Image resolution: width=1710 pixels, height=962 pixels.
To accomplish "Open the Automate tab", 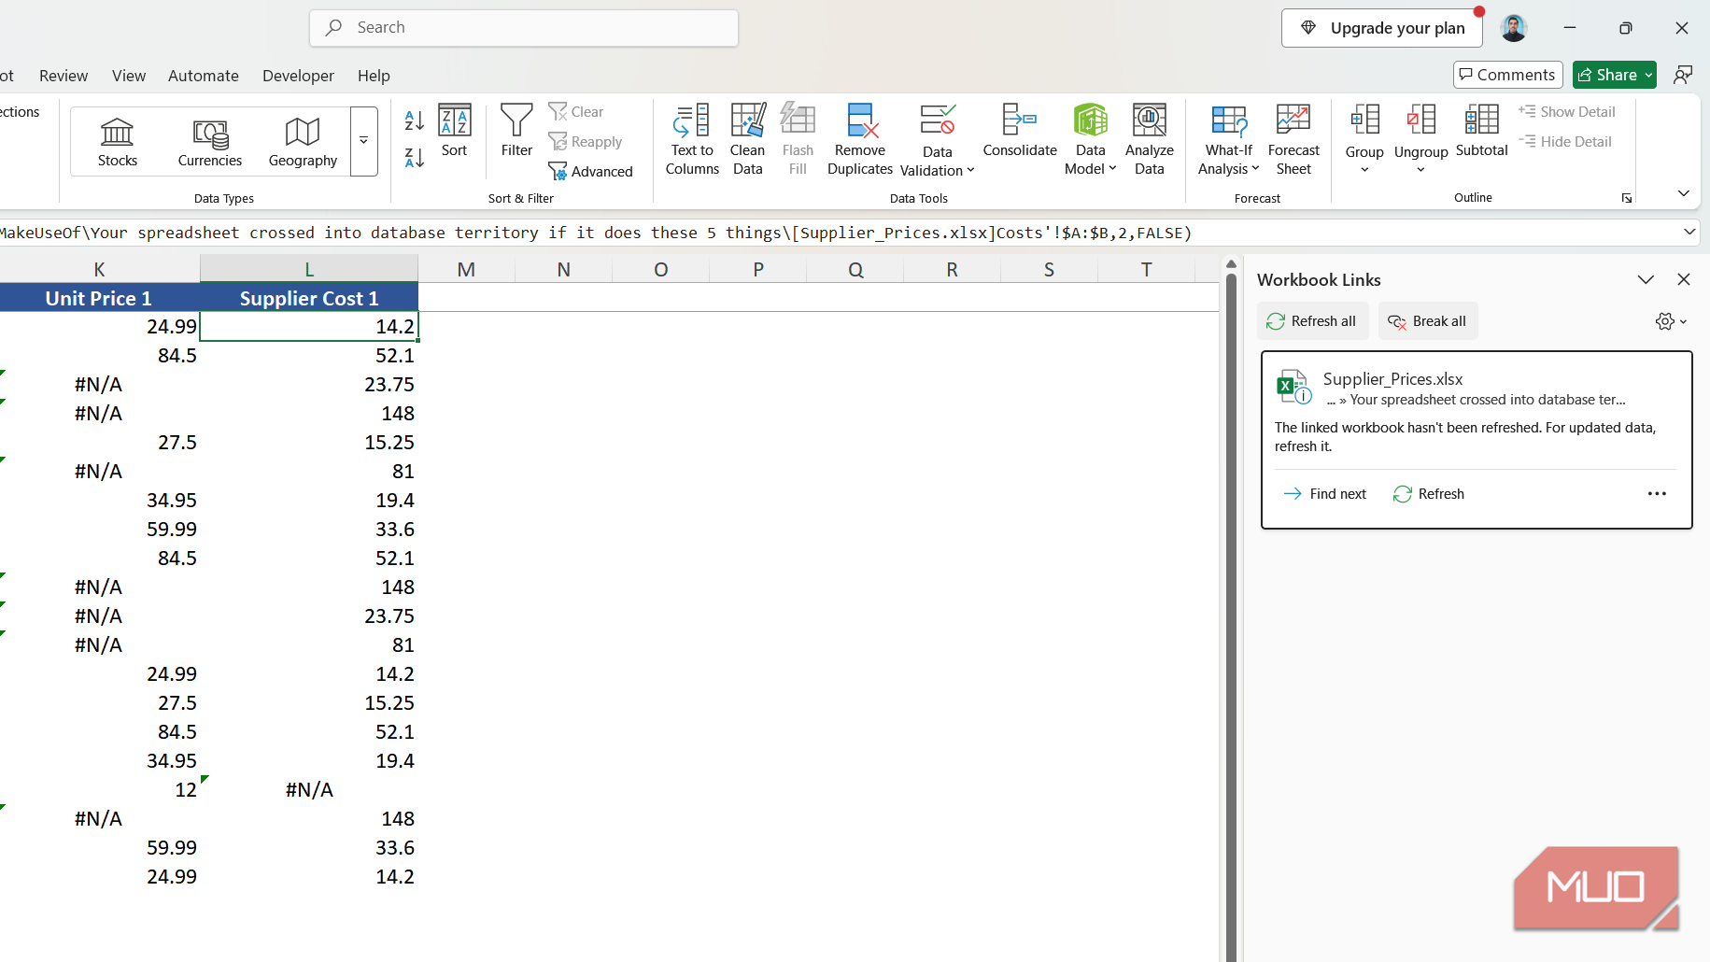I will point(204,76).
